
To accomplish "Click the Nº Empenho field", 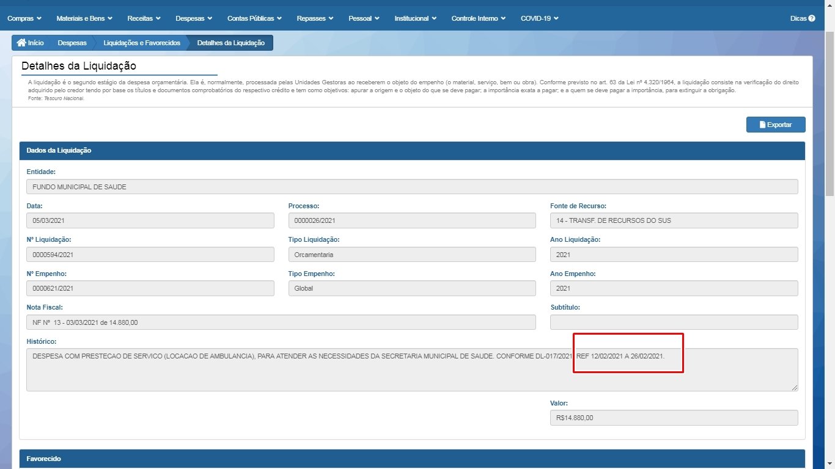I will click(150, 288).
